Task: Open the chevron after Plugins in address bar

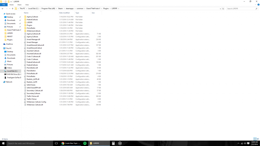Action: pos(110,9)
